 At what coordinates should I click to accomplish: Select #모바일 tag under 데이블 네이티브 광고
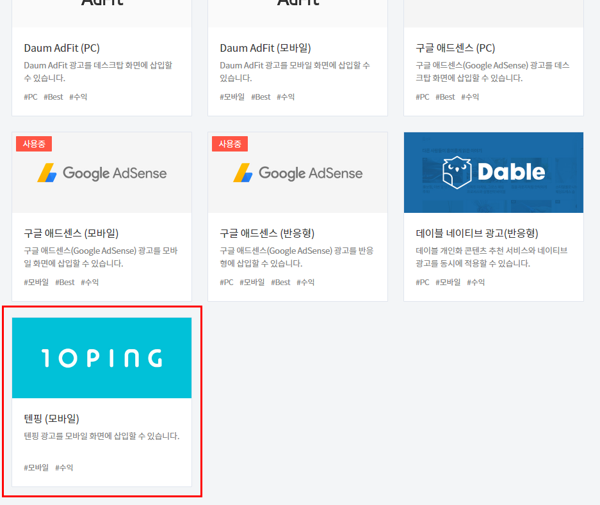448,283
